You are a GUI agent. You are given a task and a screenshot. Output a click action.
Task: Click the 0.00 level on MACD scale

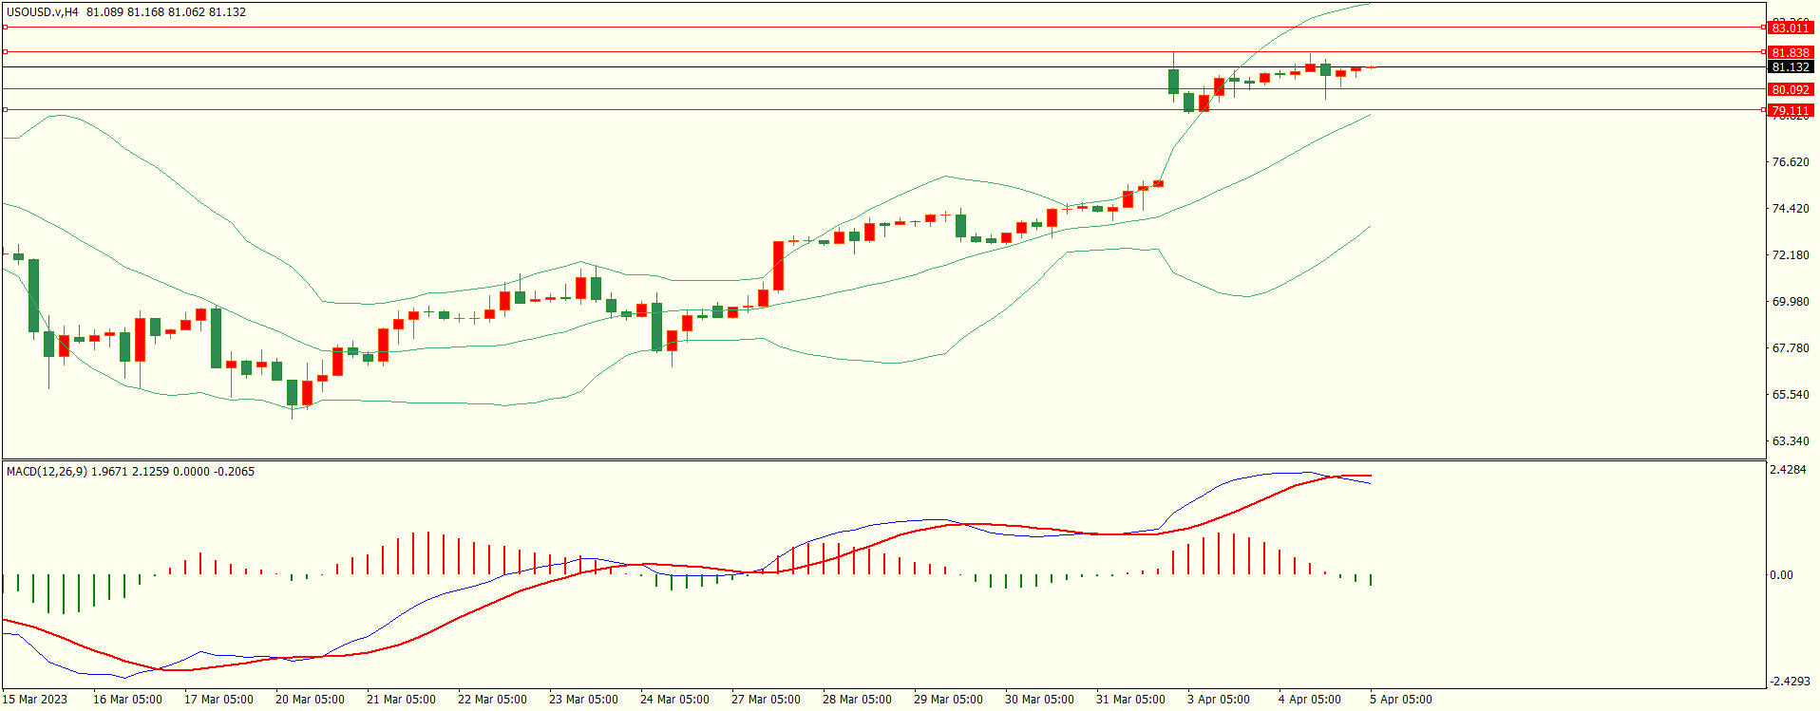point(1781,575)
